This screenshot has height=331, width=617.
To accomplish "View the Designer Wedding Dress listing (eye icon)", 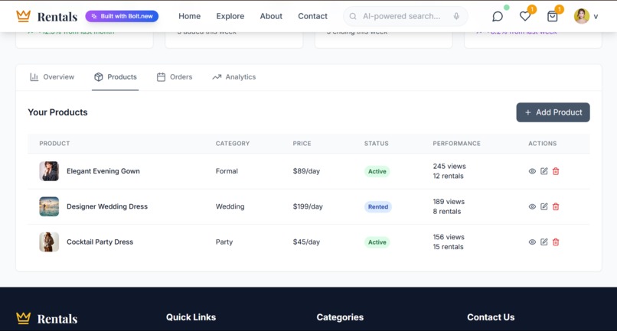I will tap(532, 206).
